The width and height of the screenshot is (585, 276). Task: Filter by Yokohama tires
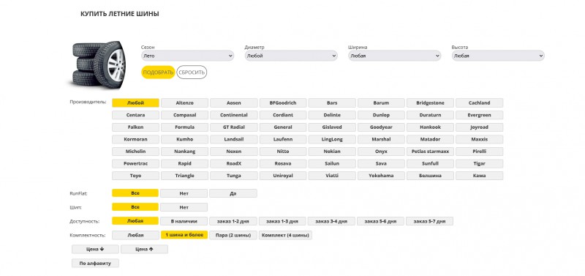coord(381,176)
